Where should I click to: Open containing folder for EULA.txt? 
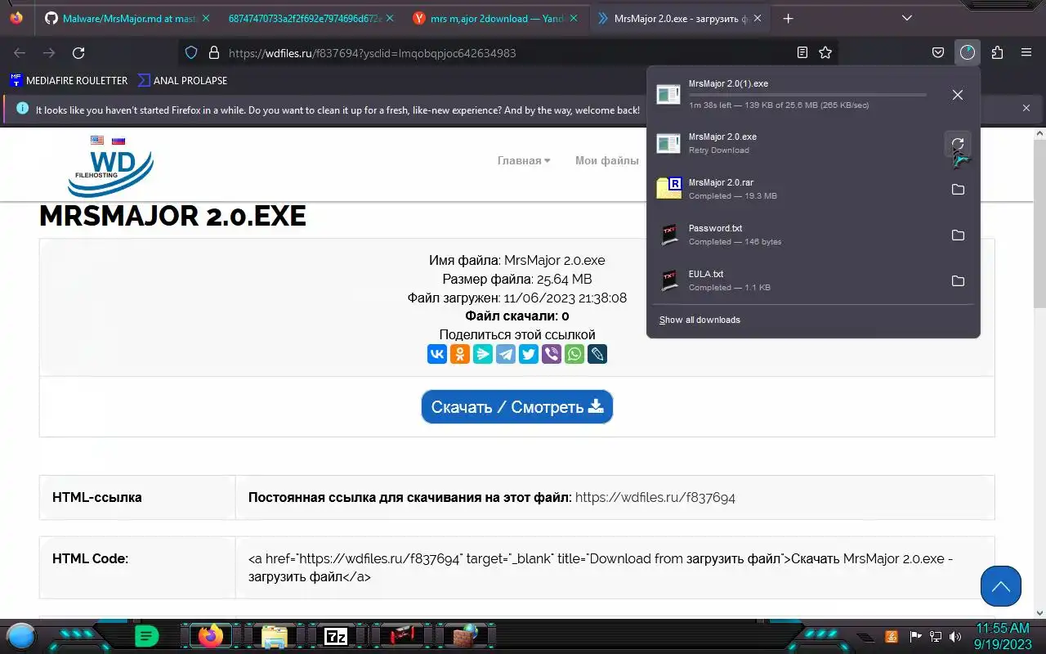[958, 281]
